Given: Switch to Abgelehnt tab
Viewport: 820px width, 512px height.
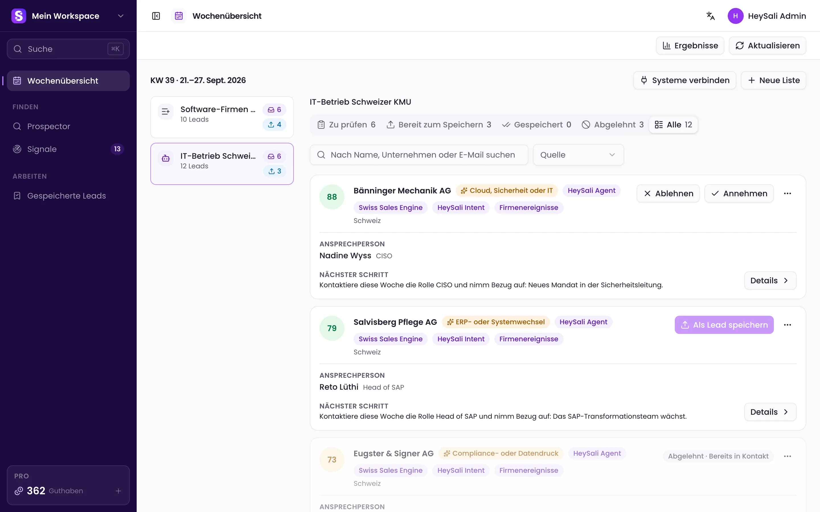Looking at the screenshot, I should (613, 125).
